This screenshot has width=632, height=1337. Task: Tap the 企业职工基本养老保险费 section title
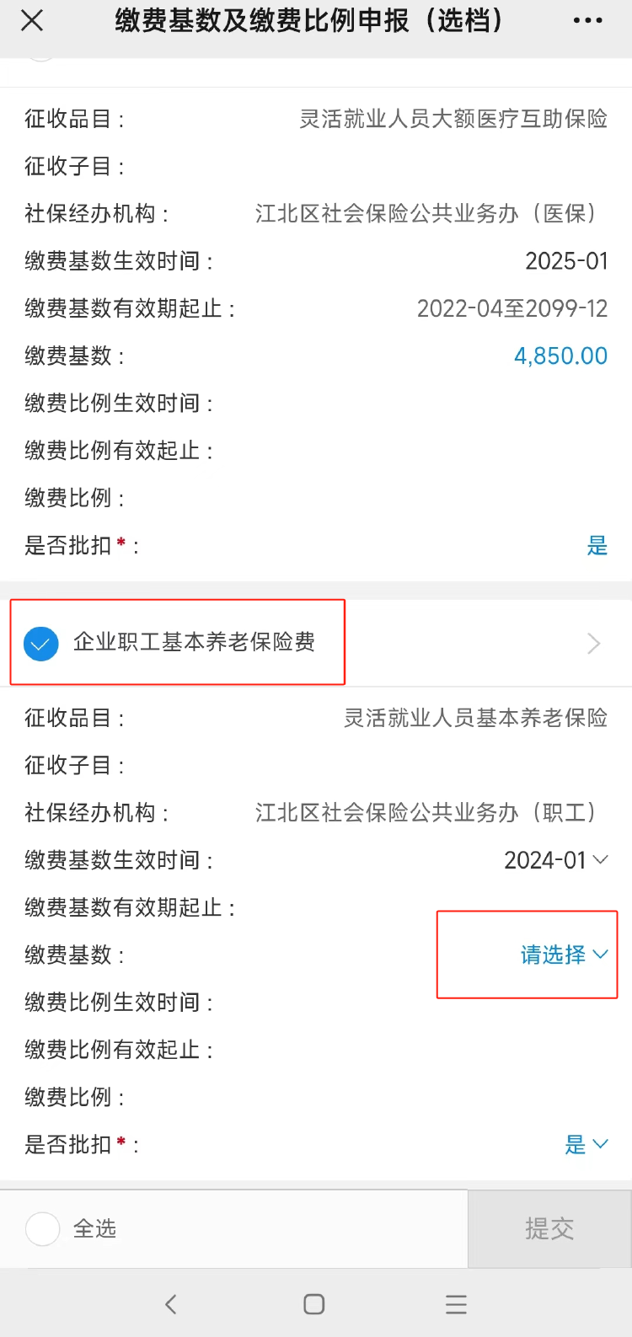pos(194,642)
